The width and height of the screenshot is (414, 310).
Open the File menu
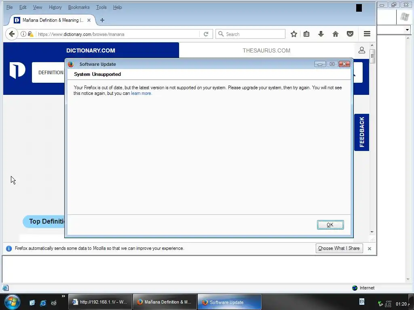(10, 7)
